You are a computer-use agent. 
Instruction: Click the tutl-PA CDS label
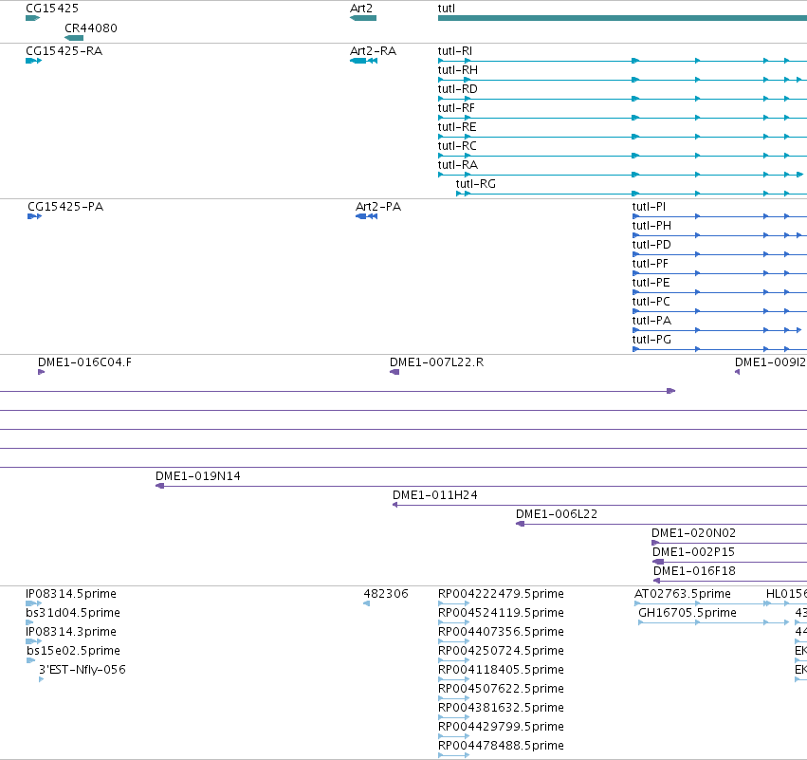(651, 322)
